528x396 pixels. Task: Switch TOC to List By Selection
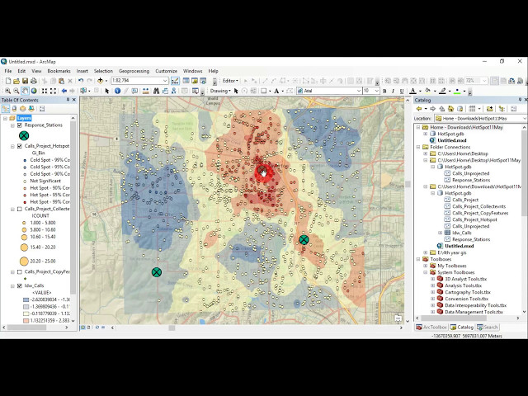click(31, 109)
